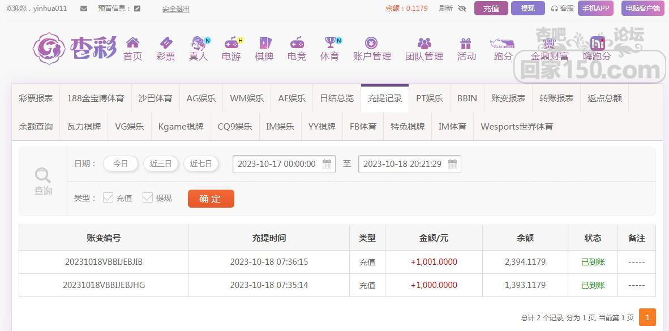Click the purple 充值 recharge button

(491, 8)
